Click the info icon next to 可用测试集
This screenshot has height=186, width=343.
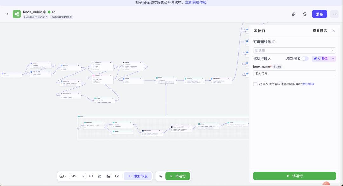point(274,42)
